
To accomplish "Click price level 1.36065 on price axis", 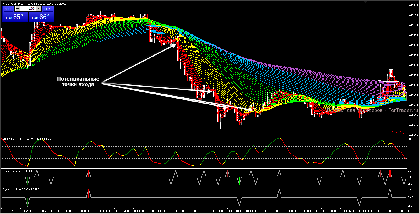I will (413, 95).
